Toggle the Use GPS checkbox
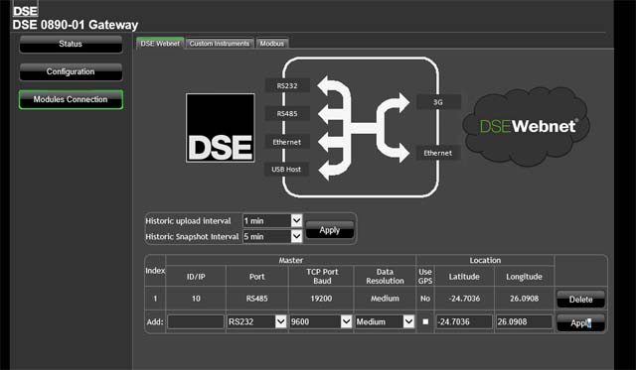 tap(425, 321)
